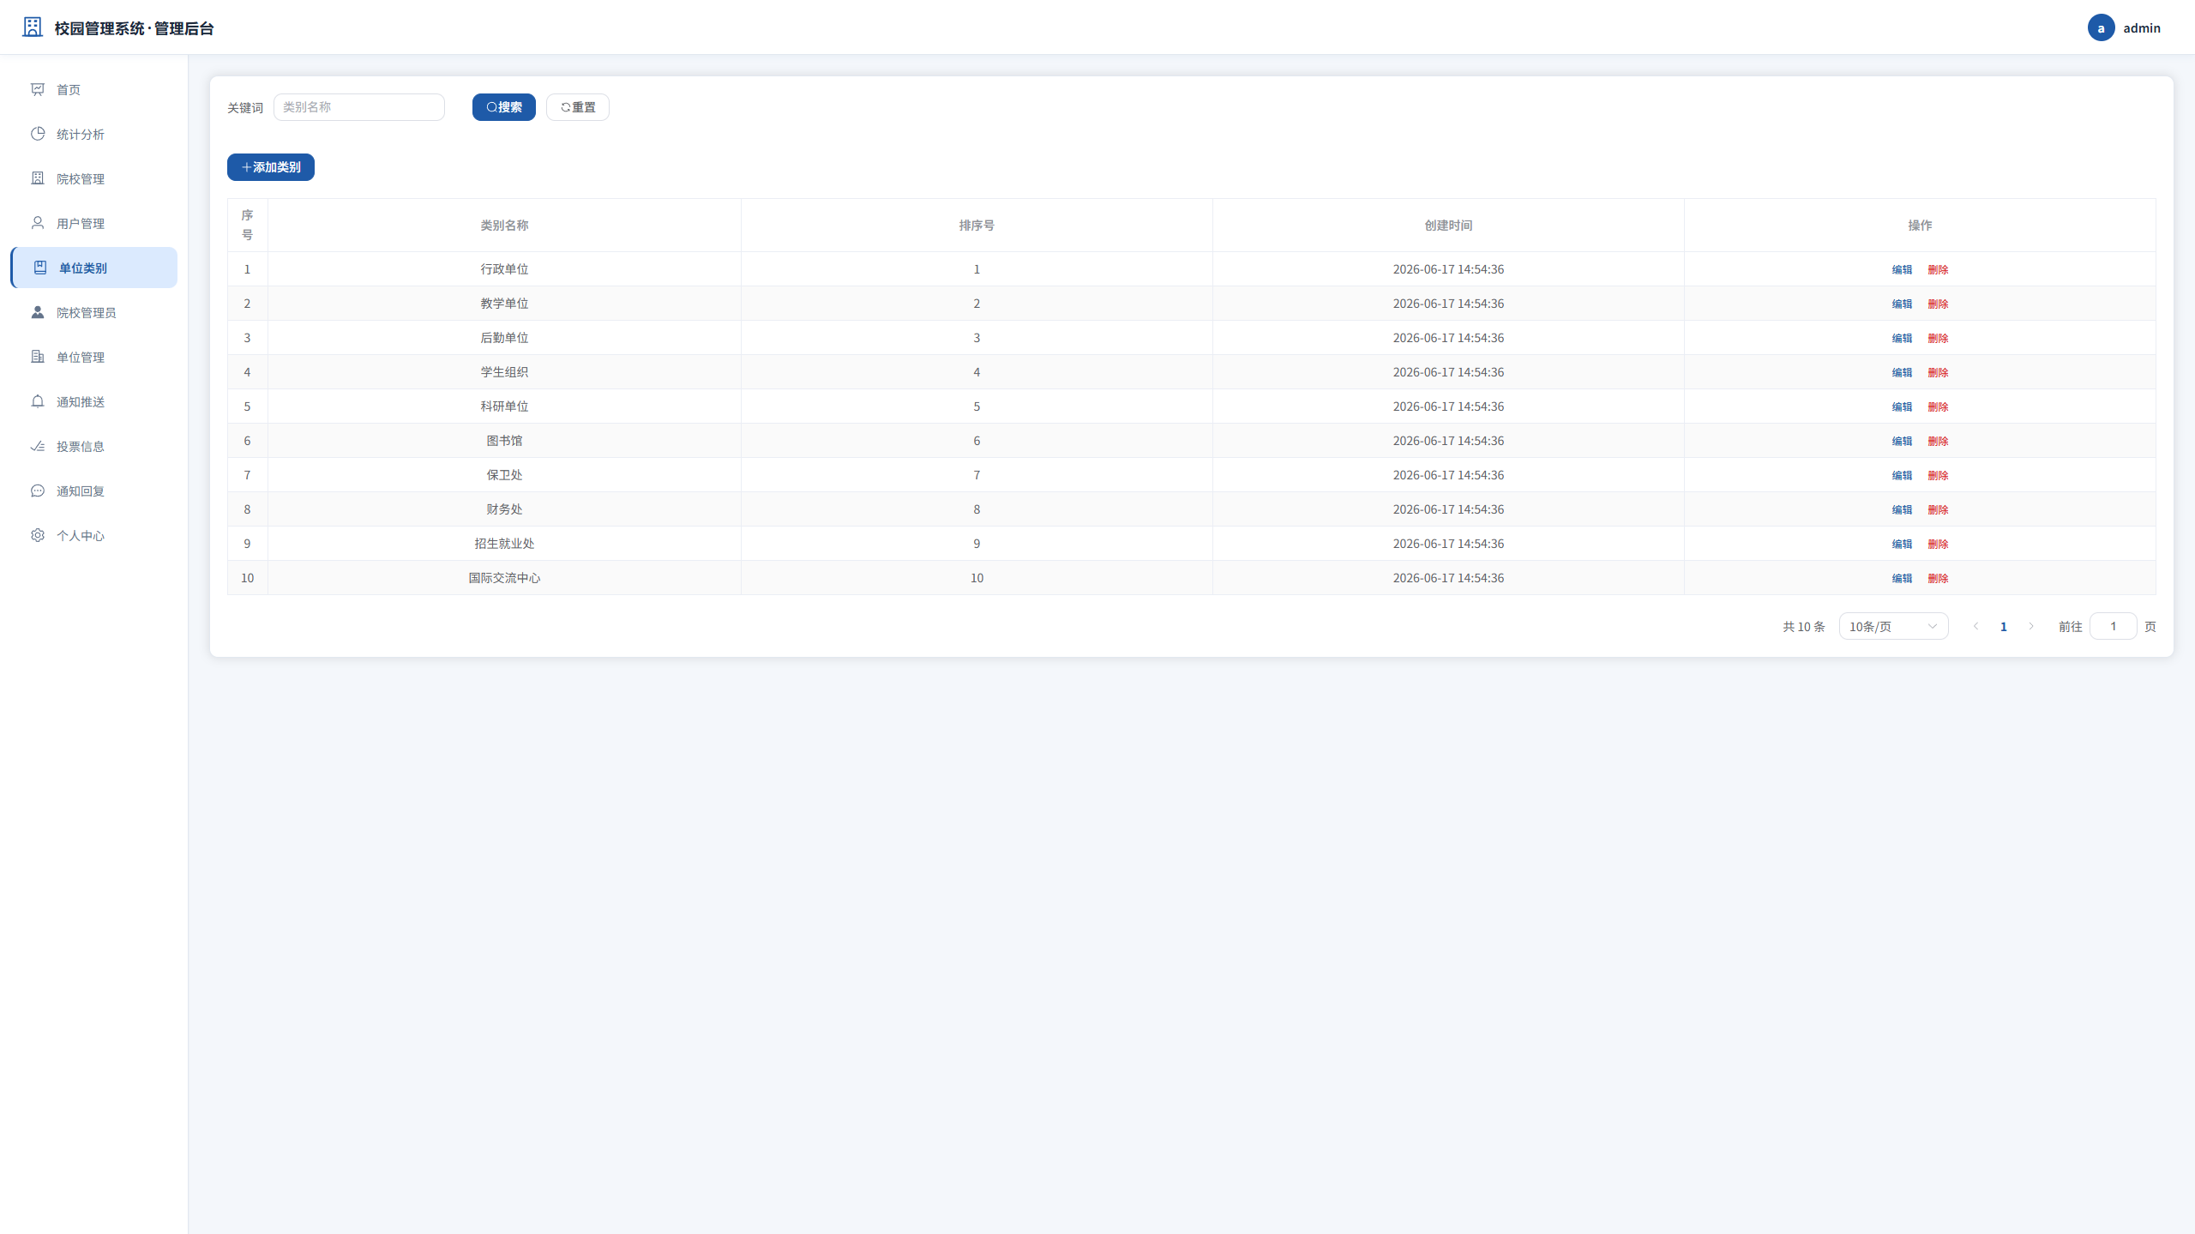Delete the 科研单位 row
2195x1234 pixels.
pyautogui.click(x=1938, y=406)
